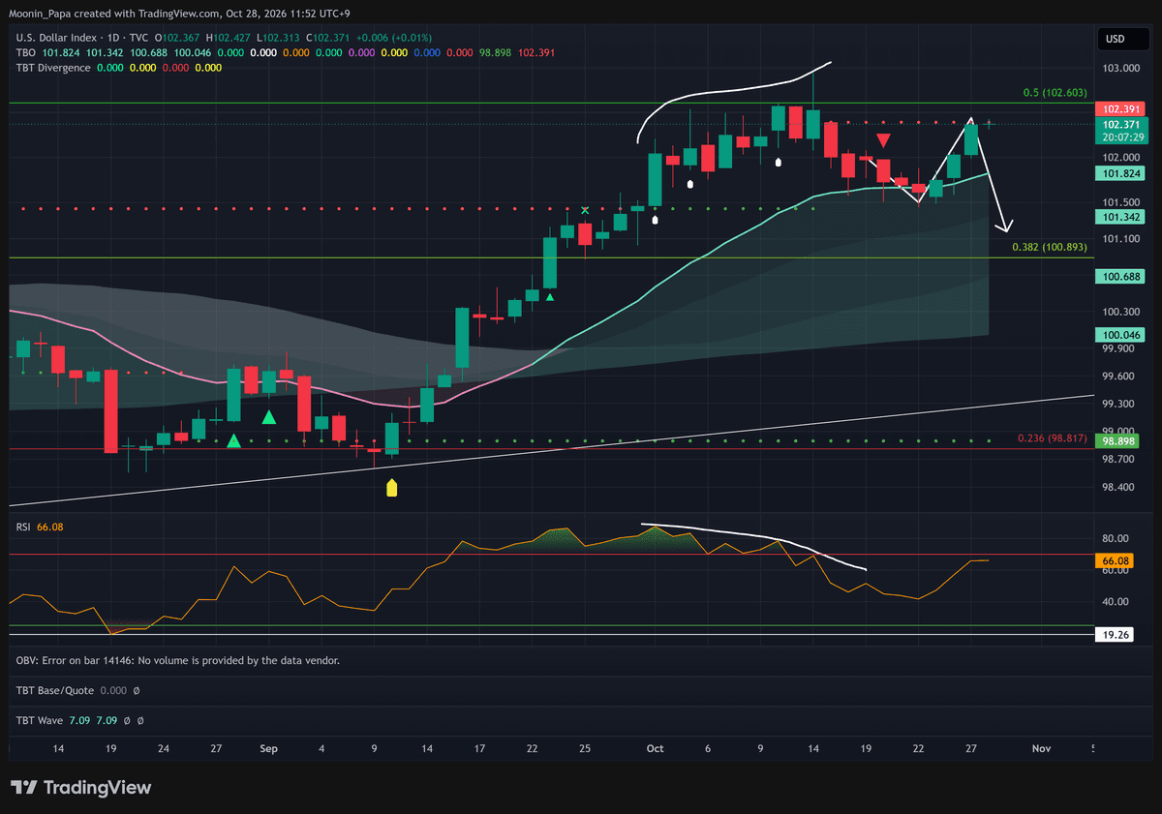Click the RSI indicator legend label

pos(23,527)
